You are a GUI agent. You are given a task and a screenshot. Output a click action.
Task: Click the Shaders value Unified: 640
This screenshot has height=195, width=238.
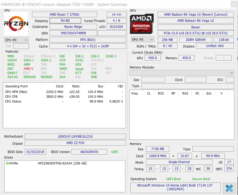(x=215, y=46)
